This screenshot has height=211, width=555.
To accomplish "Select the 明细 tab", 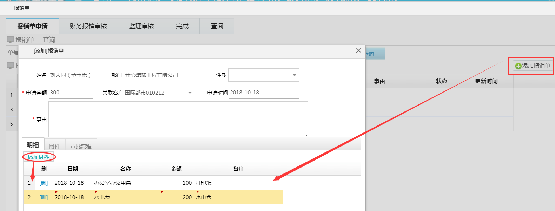I will click(33, 145).
